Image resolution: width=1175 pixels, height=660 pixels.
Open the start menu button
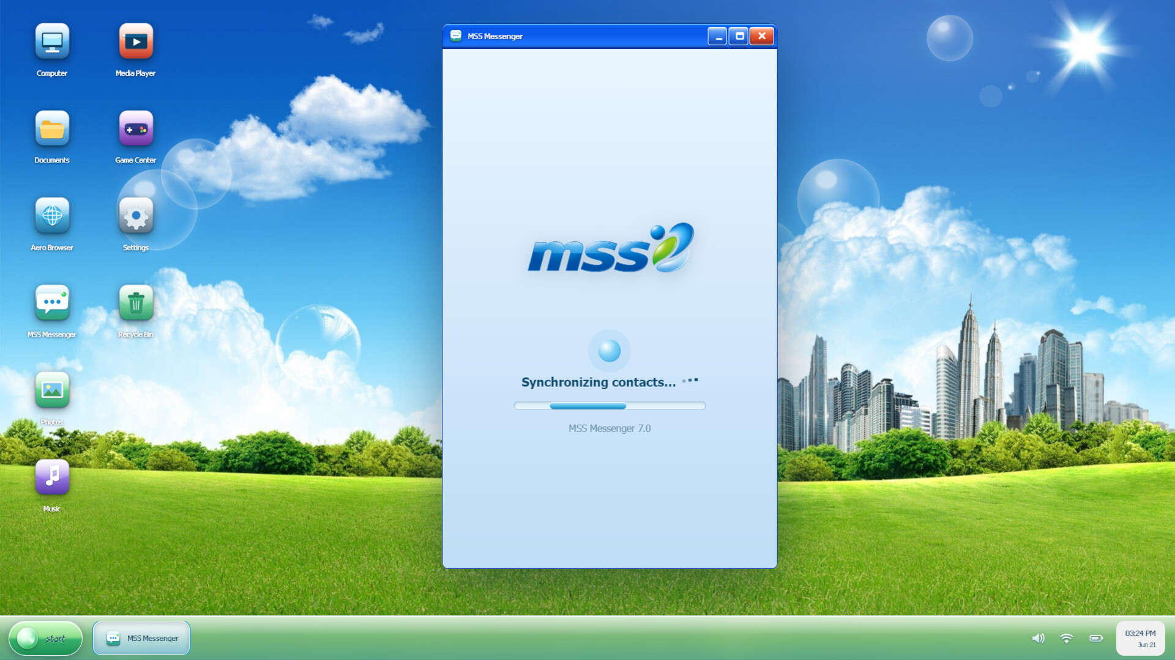click(45, 638)
